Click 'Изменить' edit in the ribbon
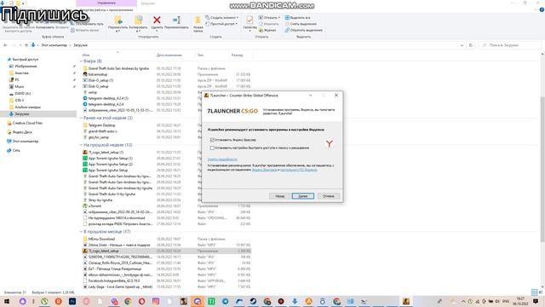The height and width of the screenshot is (307, 545). tap(268, 24)
